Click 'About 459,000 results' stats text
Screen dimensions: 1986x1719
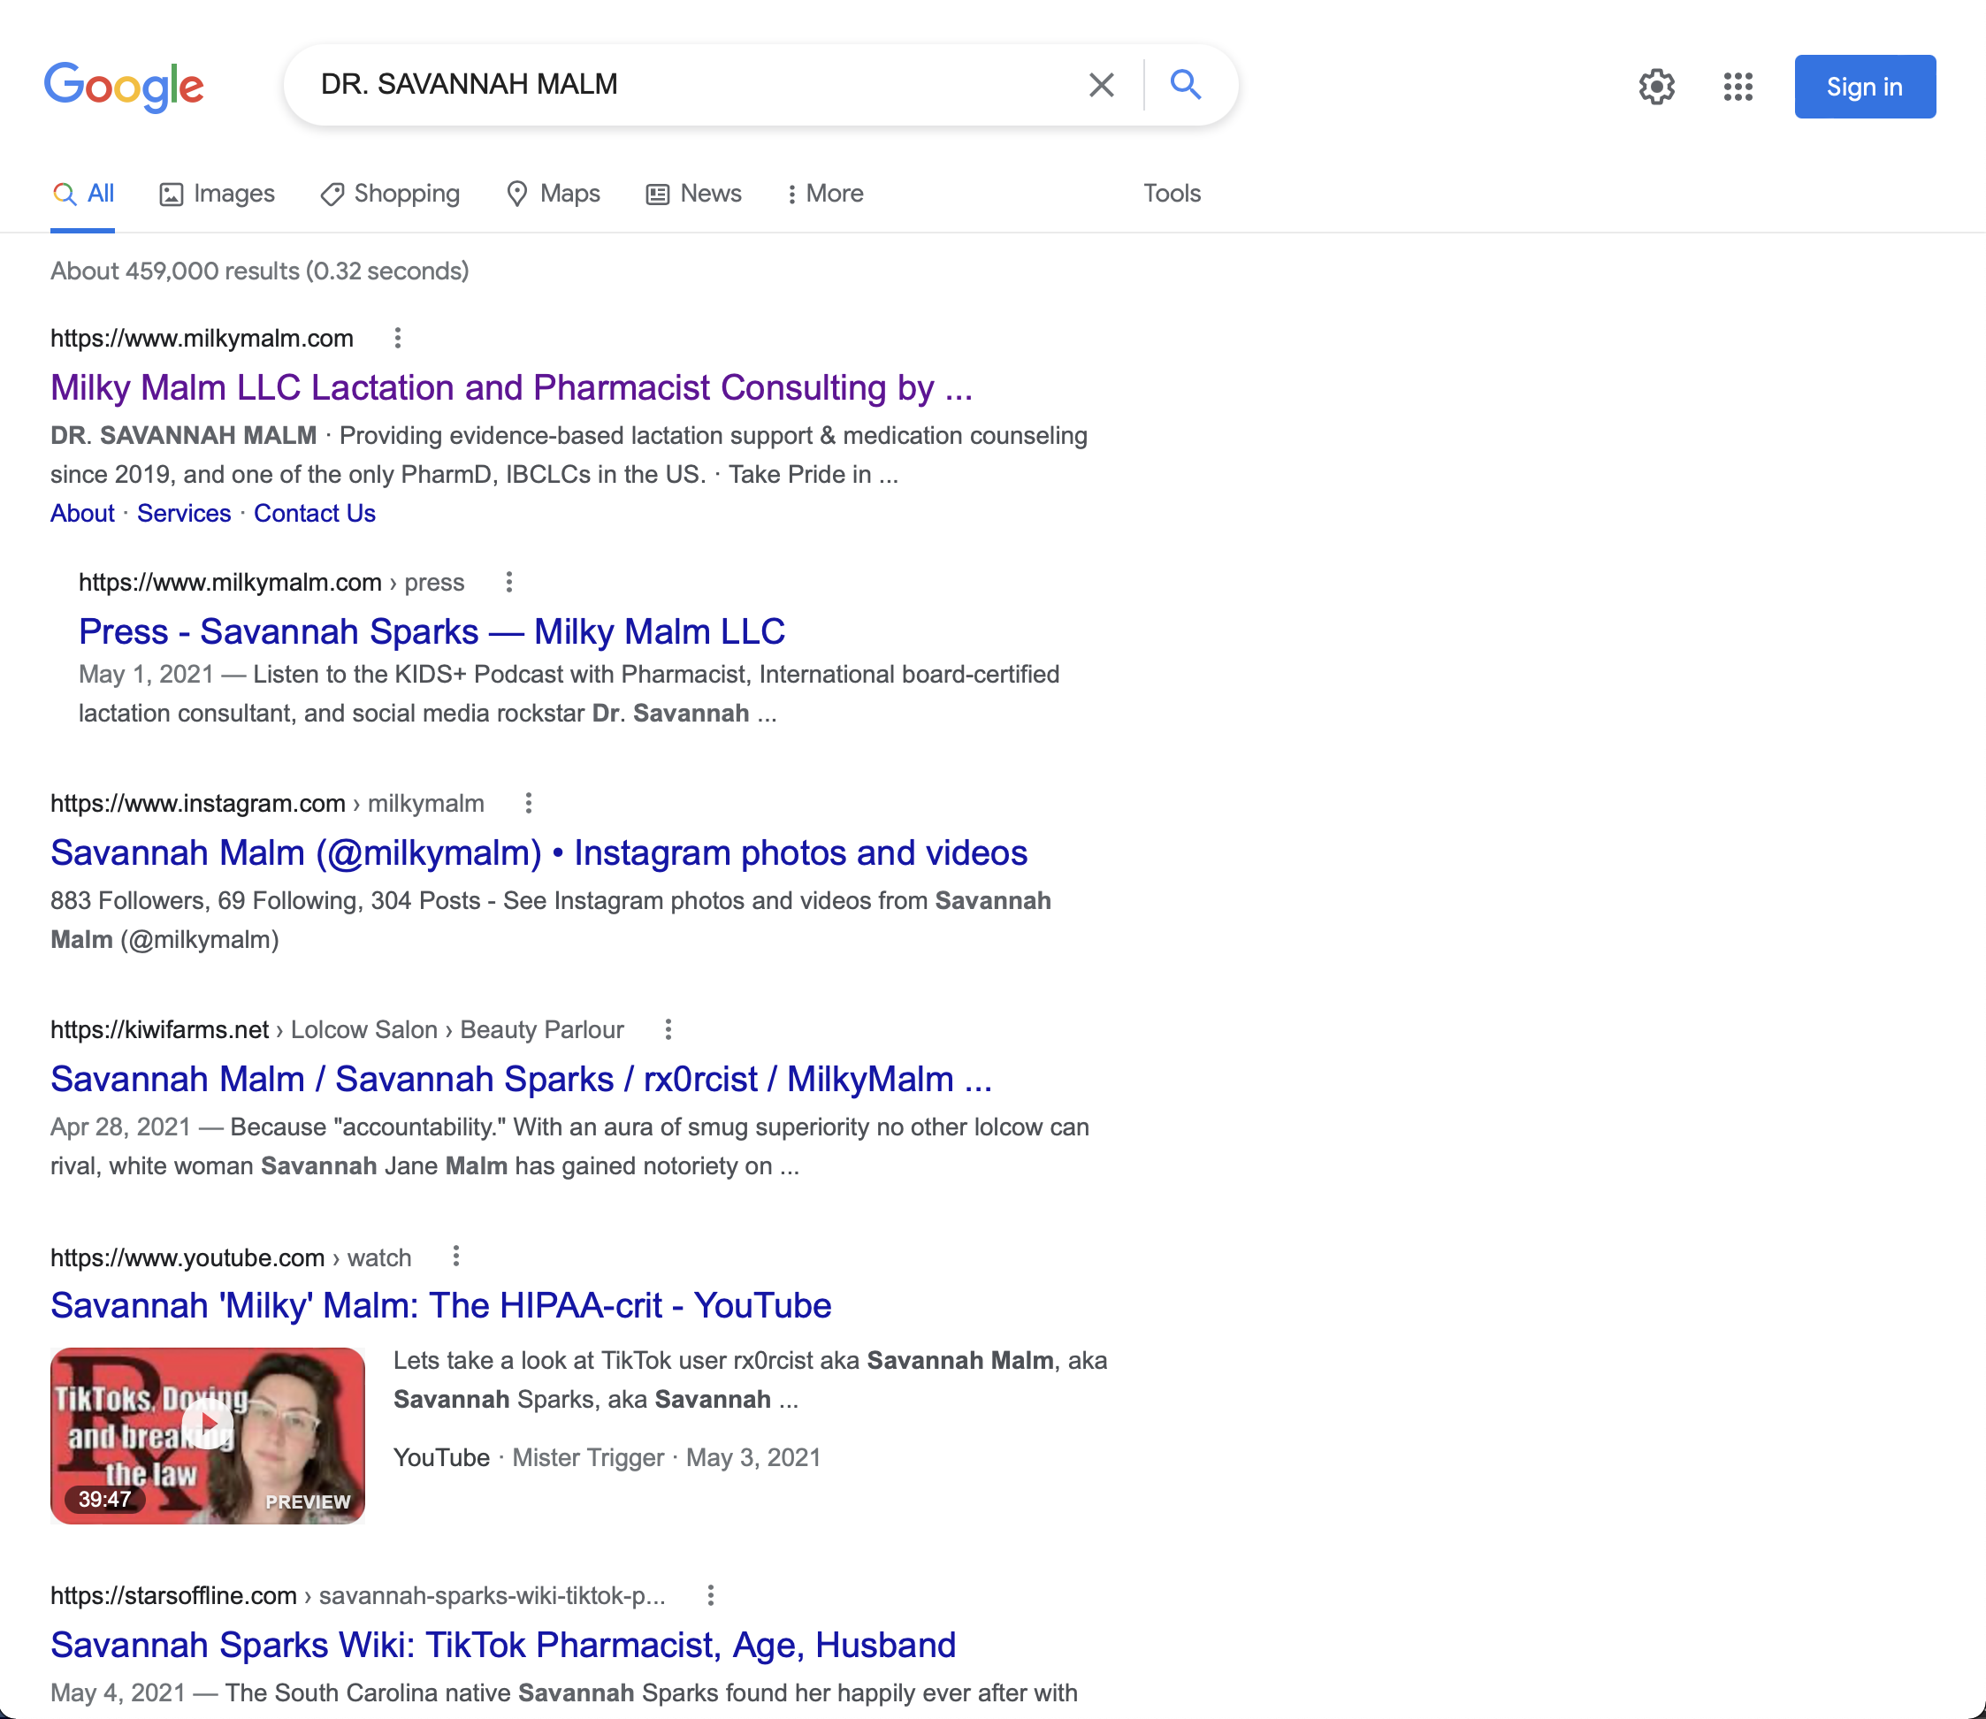click(260, 271)
